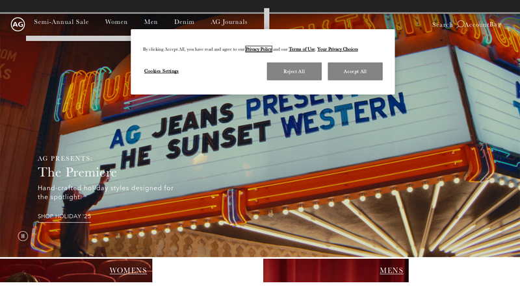Open the Denim navigation menu
The height and width of the screenshot is (292, 520).
(x=184, y=22)
